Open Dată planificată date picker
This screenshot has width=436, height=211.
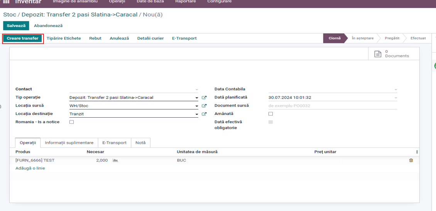(396, 98)
